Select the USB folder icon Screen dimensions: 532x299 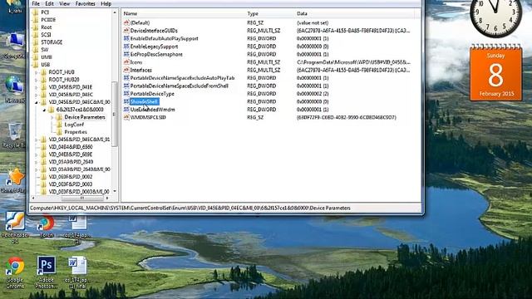tap(35, 65)
